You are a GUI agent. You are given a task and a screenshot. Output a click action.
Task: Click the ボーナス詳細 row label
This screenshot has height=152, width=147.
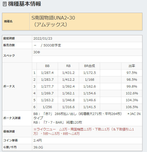tap(12, 118)
